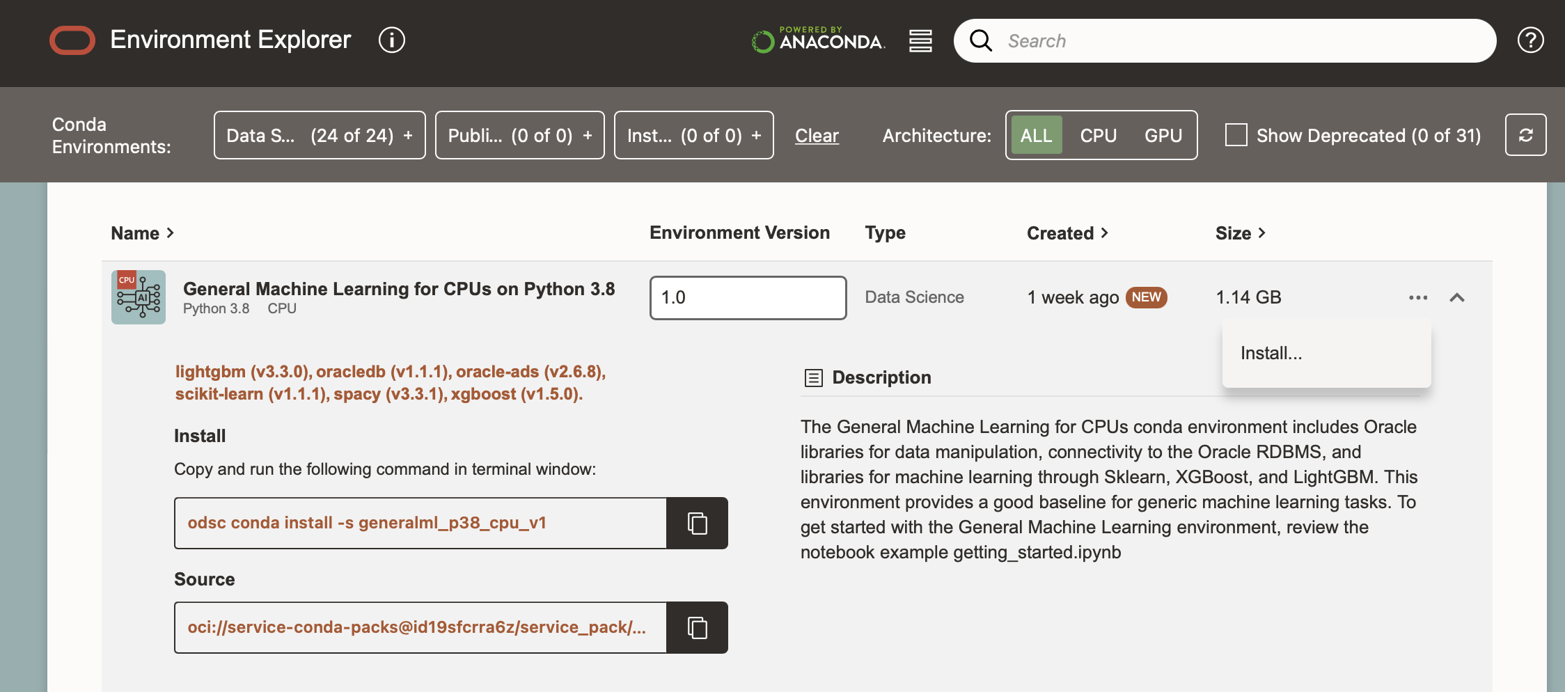Screen dimensions: 1565x692
Task: Click the list view icon near search
Action: (x=920, y=41)
